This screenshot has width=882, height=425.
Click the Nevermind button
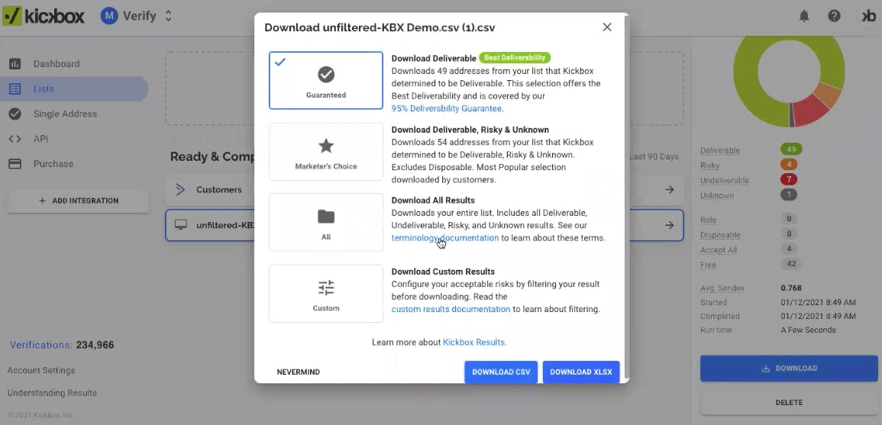click(x=299, y=372)
